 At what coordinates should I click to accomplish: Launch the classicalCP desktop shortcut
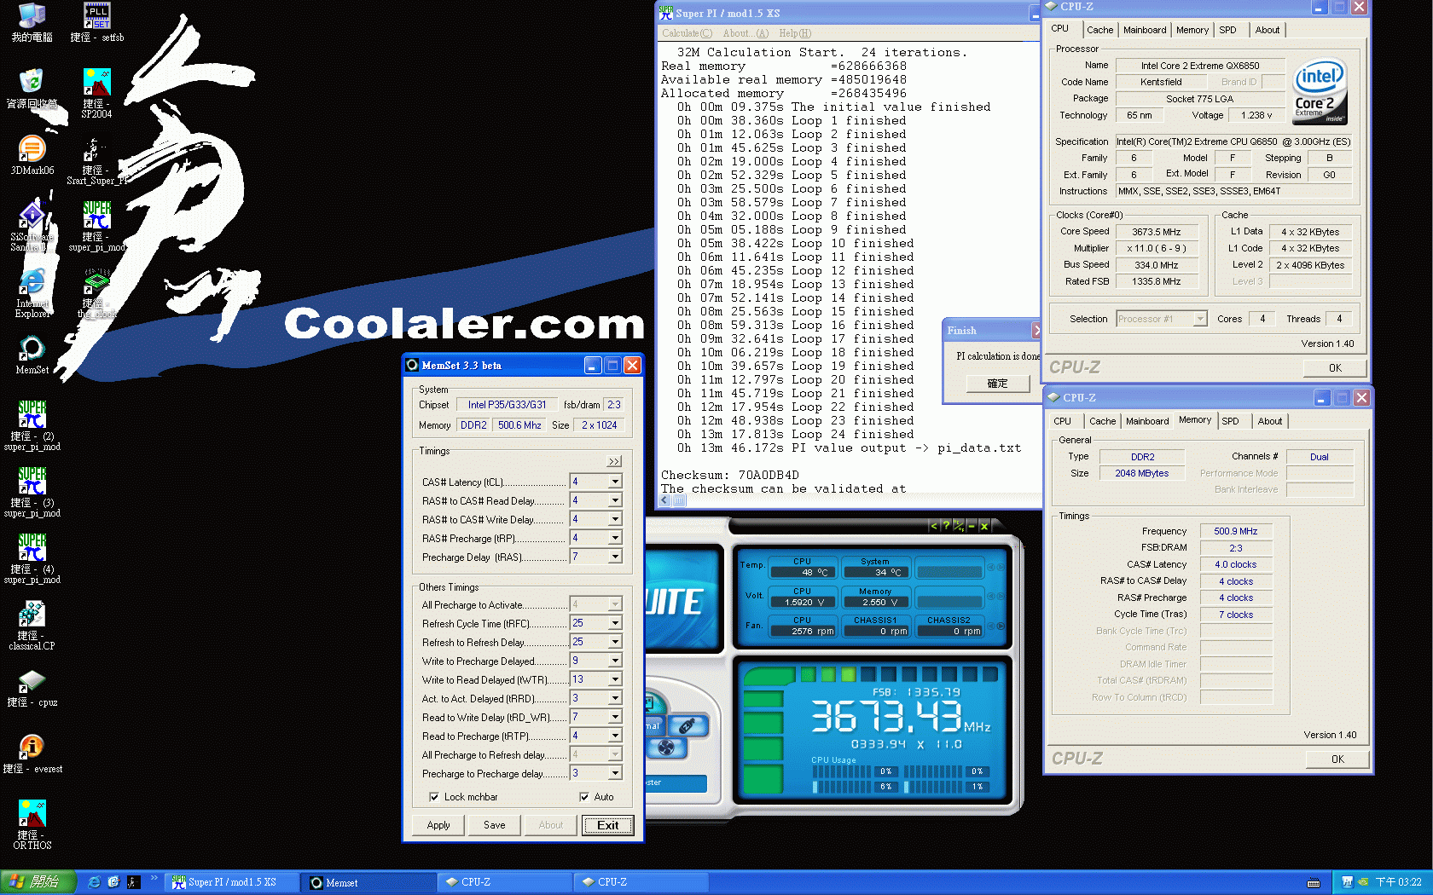click(x=32, y=625)
